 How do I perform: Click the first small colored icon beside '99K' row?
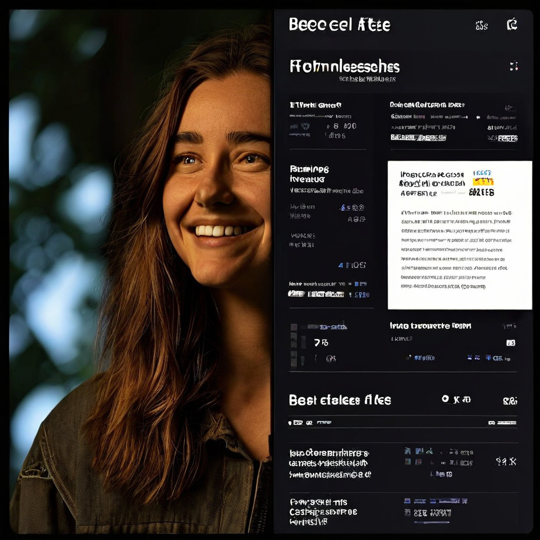(408, 451)
